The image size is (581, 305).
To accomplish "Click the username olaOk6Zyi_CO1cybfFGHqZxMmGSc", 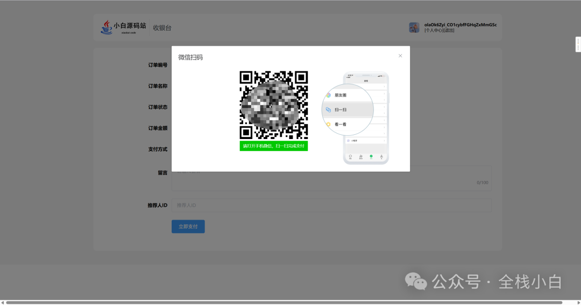I will point(460,25).
